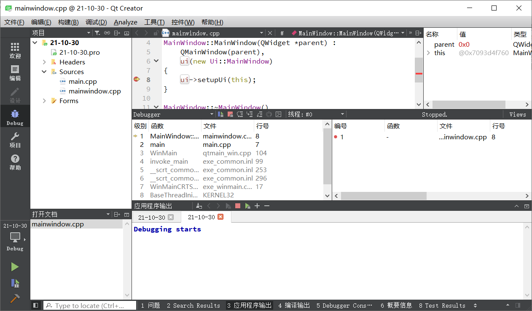The height and width of the screenshot is (311, 532).
Task: Start running the project with the green Run arrow
Action: pos(15,266)
